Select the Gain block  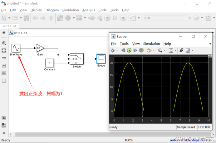tap(40, 48)
